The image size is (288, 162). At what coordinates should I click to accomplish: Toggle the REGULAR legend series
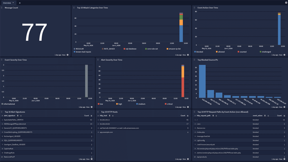(79, 49)
